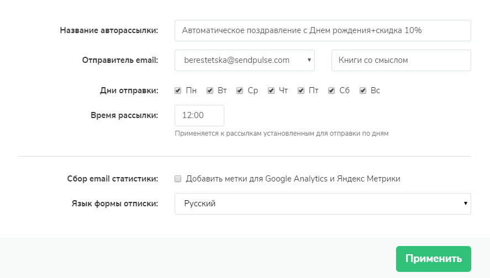Viewport: 490px width, 278px height.
Task: Uncheck the Вс (Sunday) checkbox
Action: (363, 90)
